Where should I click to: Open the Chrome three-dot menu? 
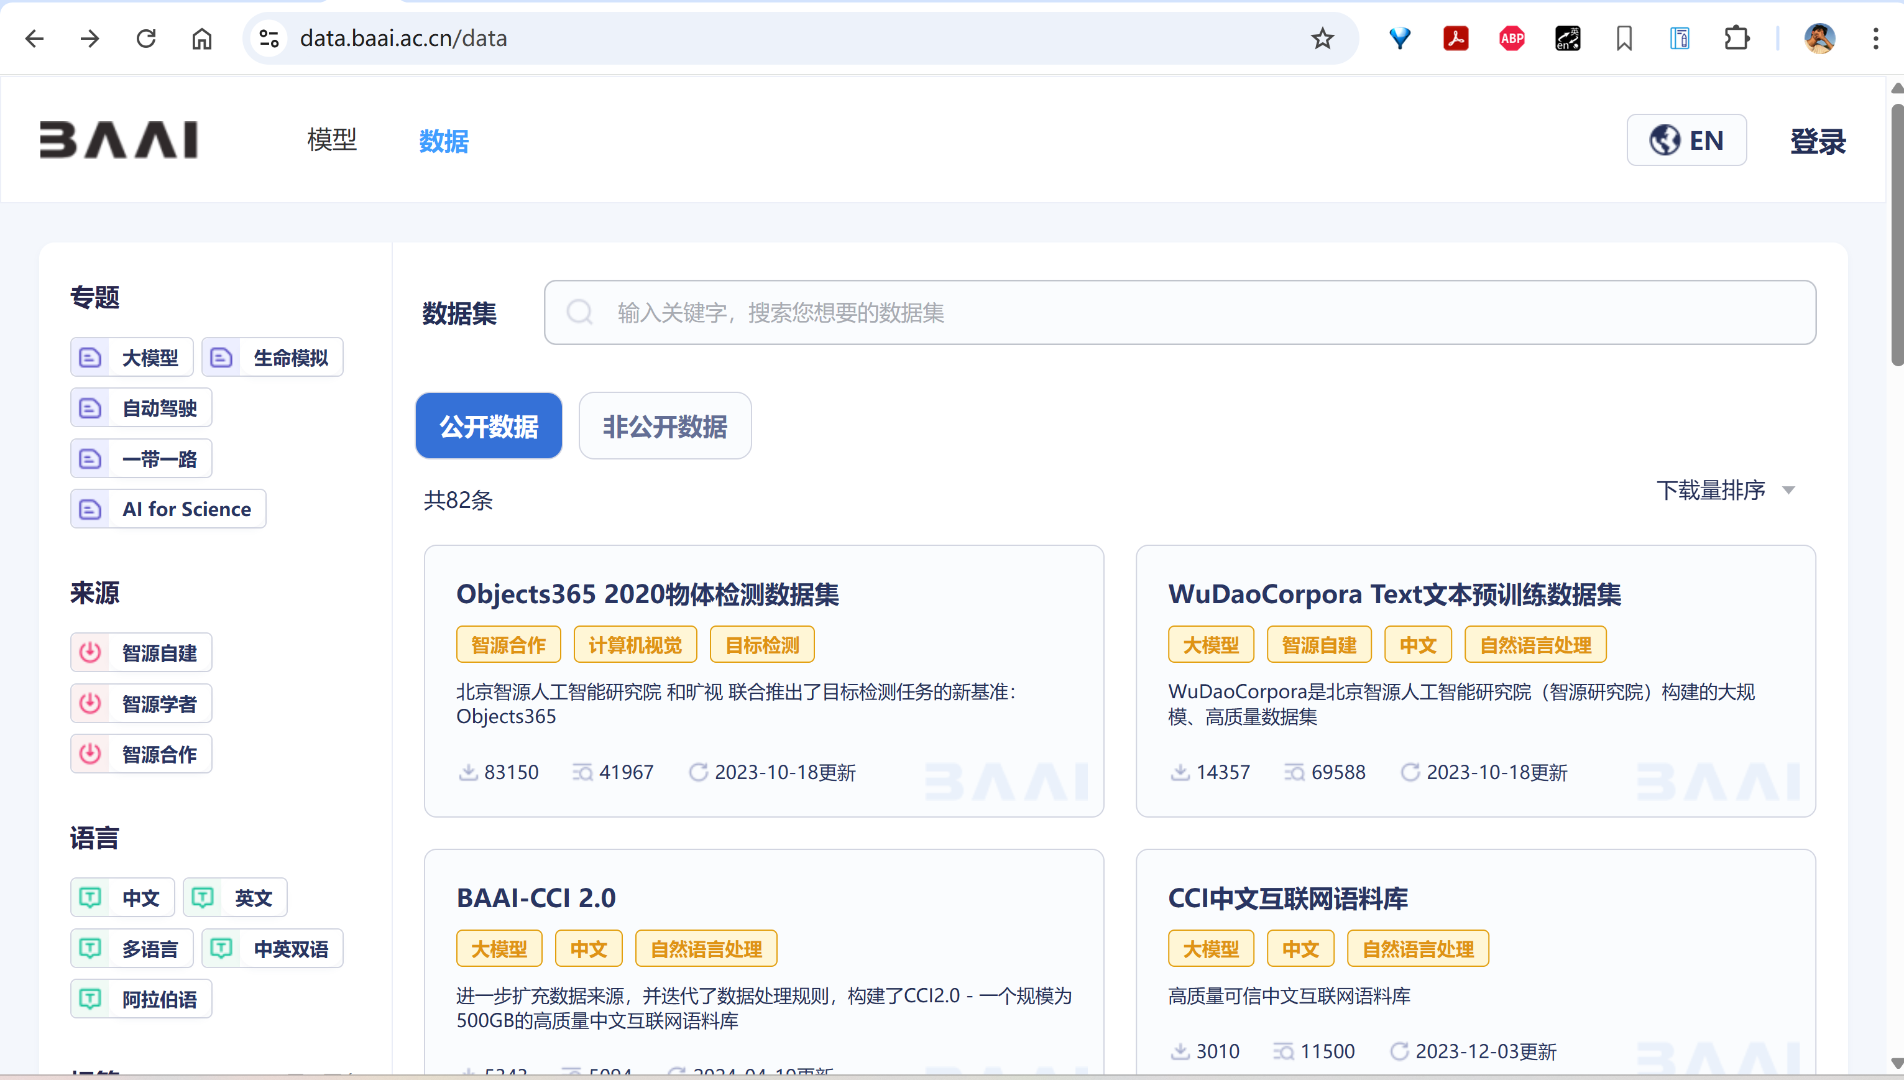[1875, 39]
